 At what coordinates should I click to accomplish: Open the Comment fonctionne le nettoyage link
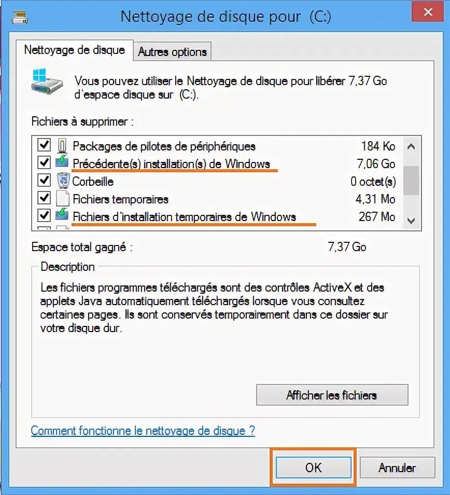143,431
